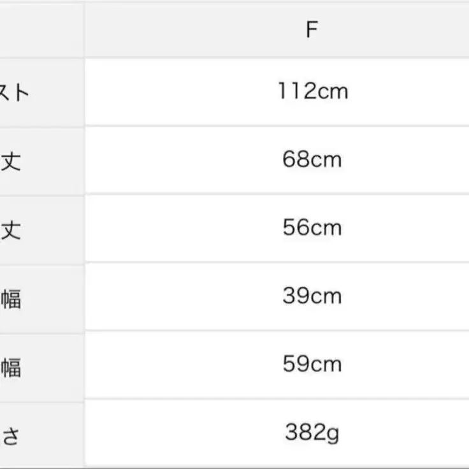
Task: Click the 丈 label beside 56cm
Action: point(11,229)
